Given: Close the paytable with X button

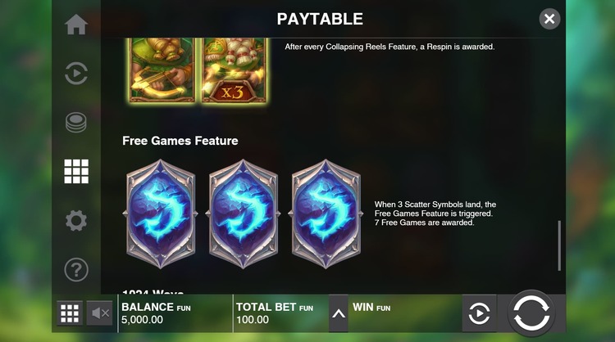Looking at the screenshot, I should [549, 19].
